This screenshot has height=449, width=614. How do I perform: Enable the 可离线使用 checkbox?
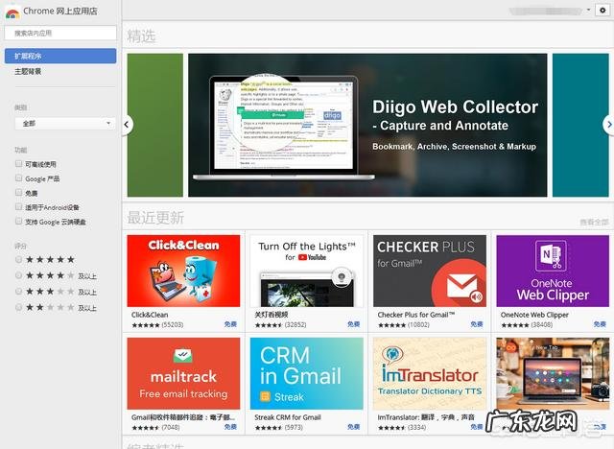click(18, 164)
